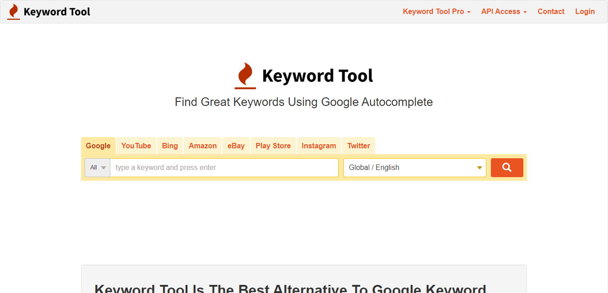Switch to the YouTube tab
The image size is (608, 293).
point(136,146)
